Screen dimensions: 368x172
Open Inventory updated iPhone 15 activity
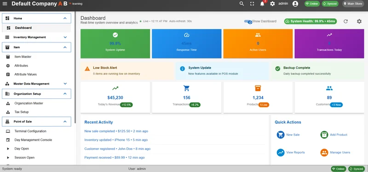(116, 140)
